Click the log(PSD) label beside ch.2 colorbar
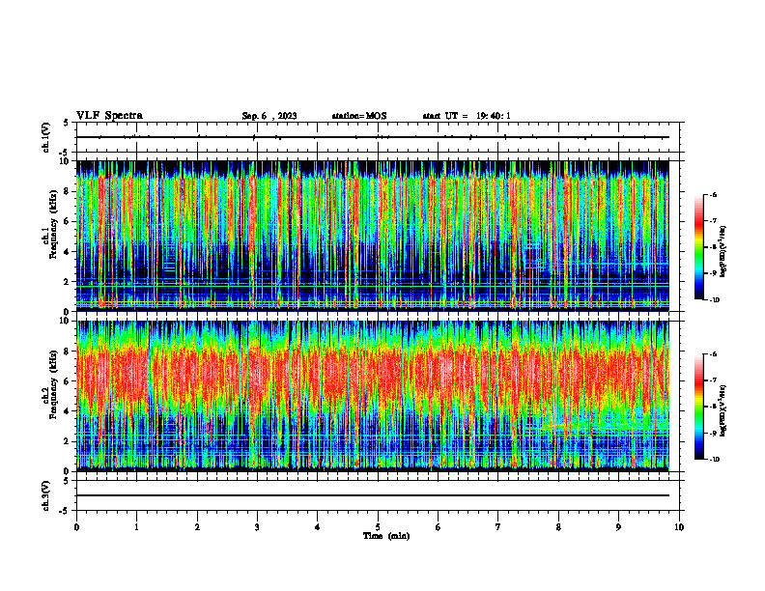This screenshot has width=765, height=591. (x=723, y=410)
